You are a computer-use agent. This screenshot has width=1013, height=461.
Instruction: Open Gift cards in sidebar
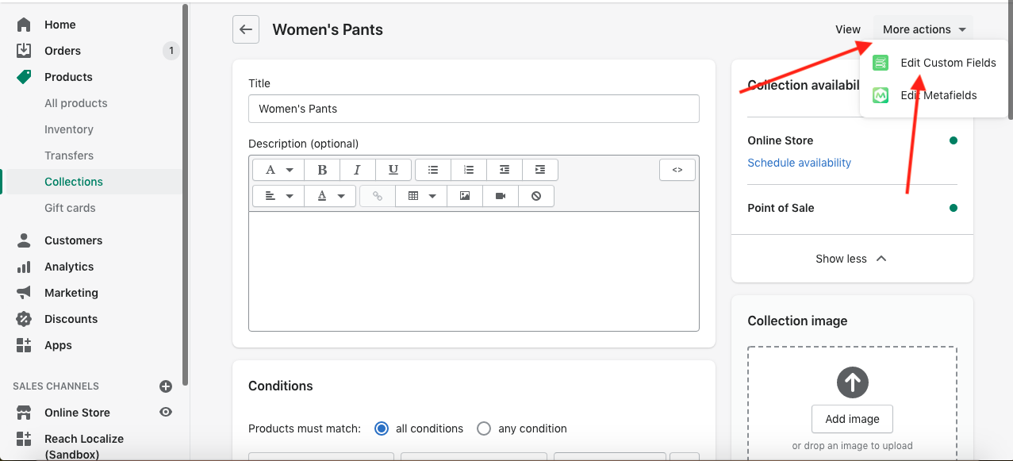[70, 208]
